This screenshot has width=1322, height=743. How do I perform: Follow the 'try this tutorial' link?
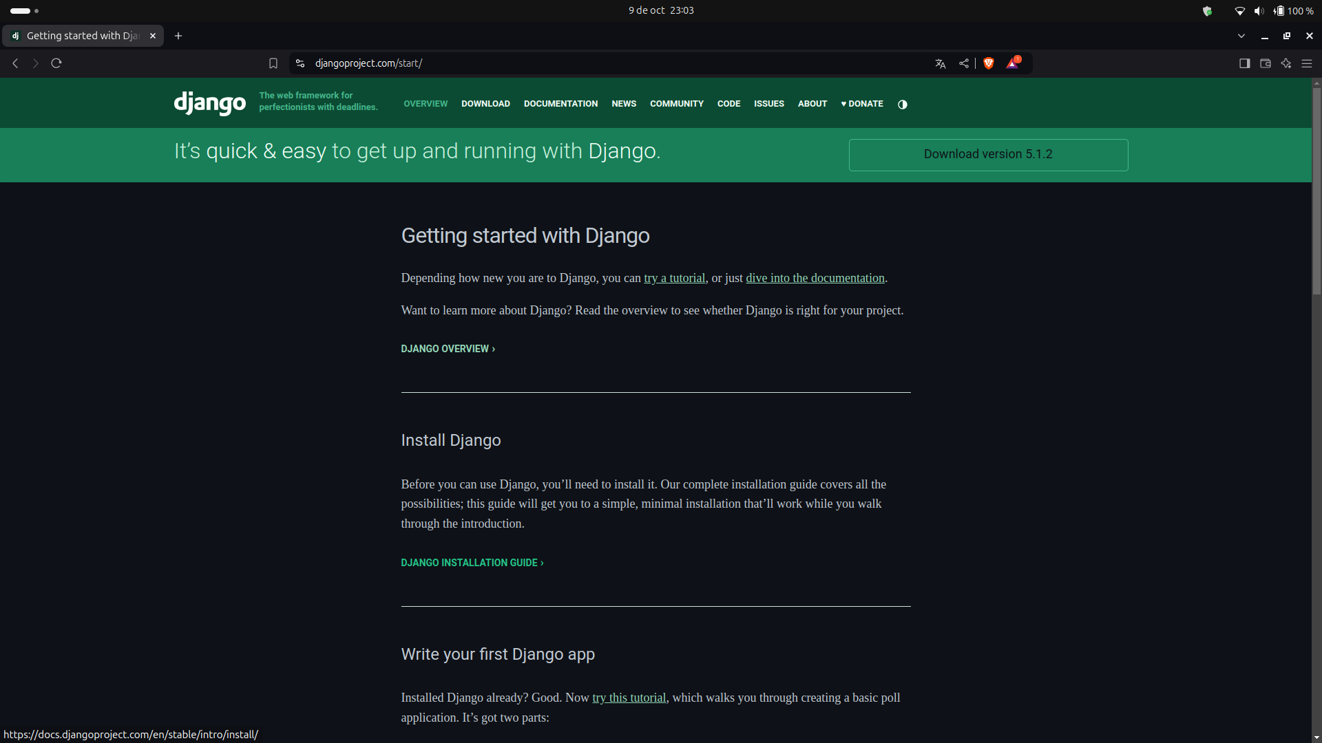coord(629,698)
